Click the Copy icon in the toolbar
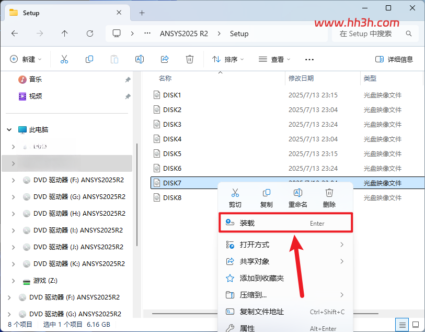425x332 pixels. [x=89, y=59]
